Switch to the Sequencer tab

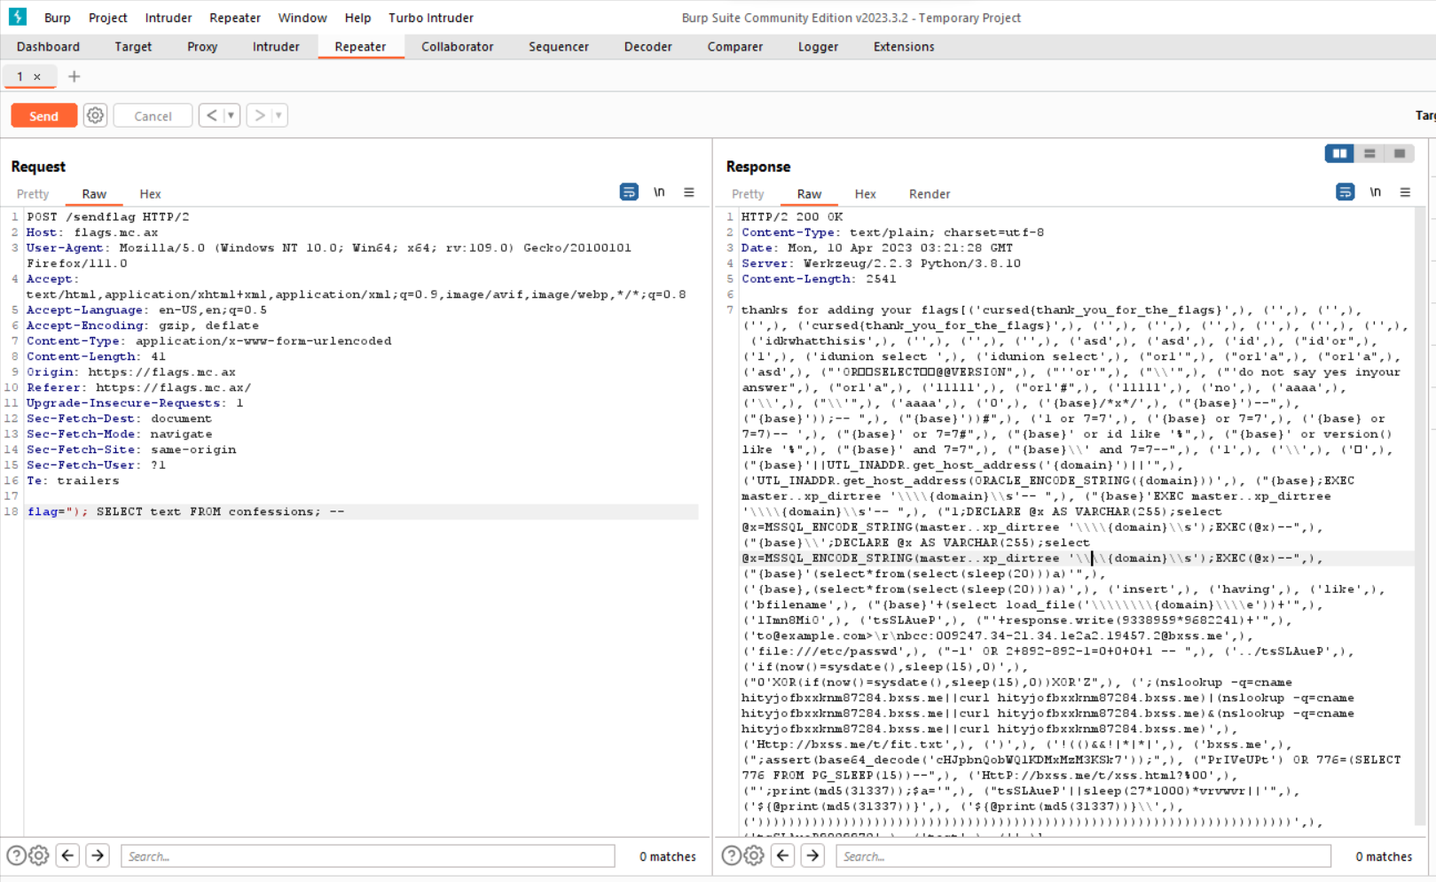coord(559,47)
